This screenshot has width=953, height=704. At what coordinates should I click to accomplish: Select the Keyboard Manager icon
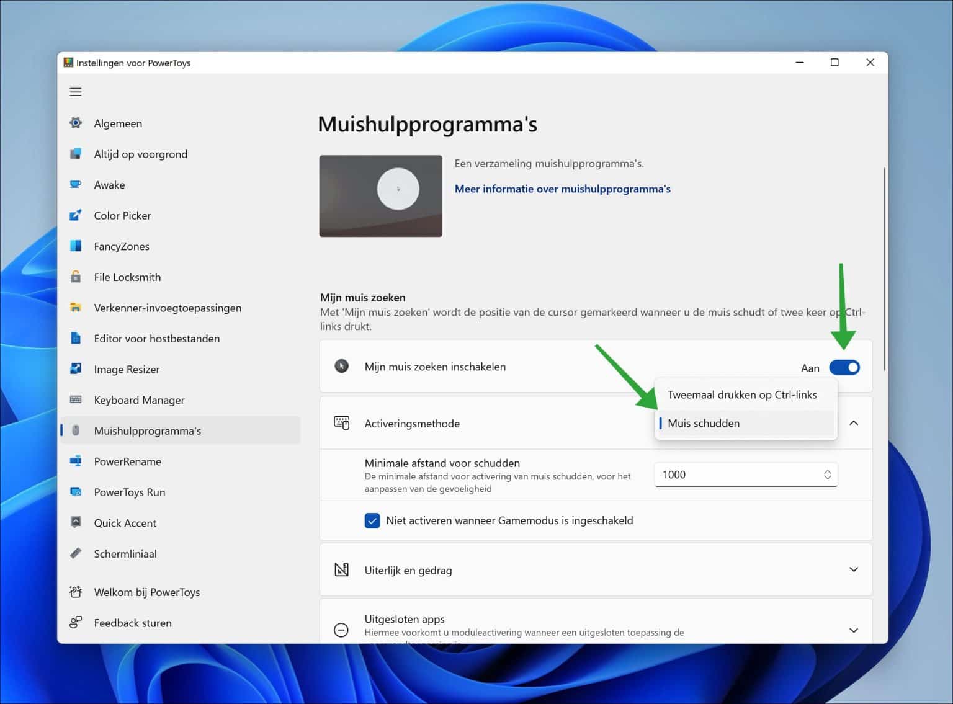tap(76, 400)
